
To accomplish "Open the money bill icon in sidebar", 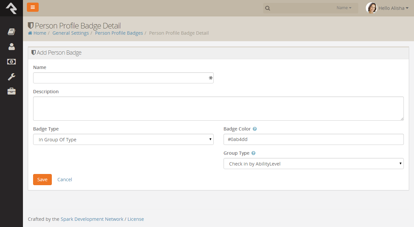I will pos(11,61).
